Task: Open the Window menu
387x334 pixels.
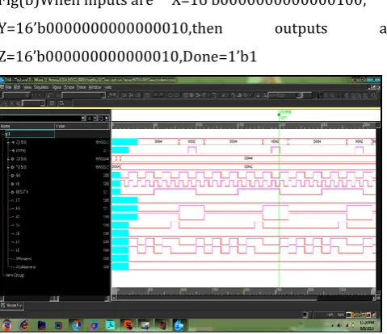Action: [x=95, y=87]
